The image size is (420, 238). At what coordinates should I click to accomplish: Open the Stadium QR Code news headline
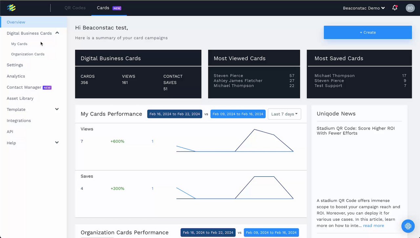coord(356,131)
